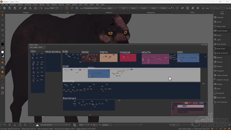The width and height of the screenshot is (231, 130).
Task: Open the Nuke menu
Action: click(98, 4)
